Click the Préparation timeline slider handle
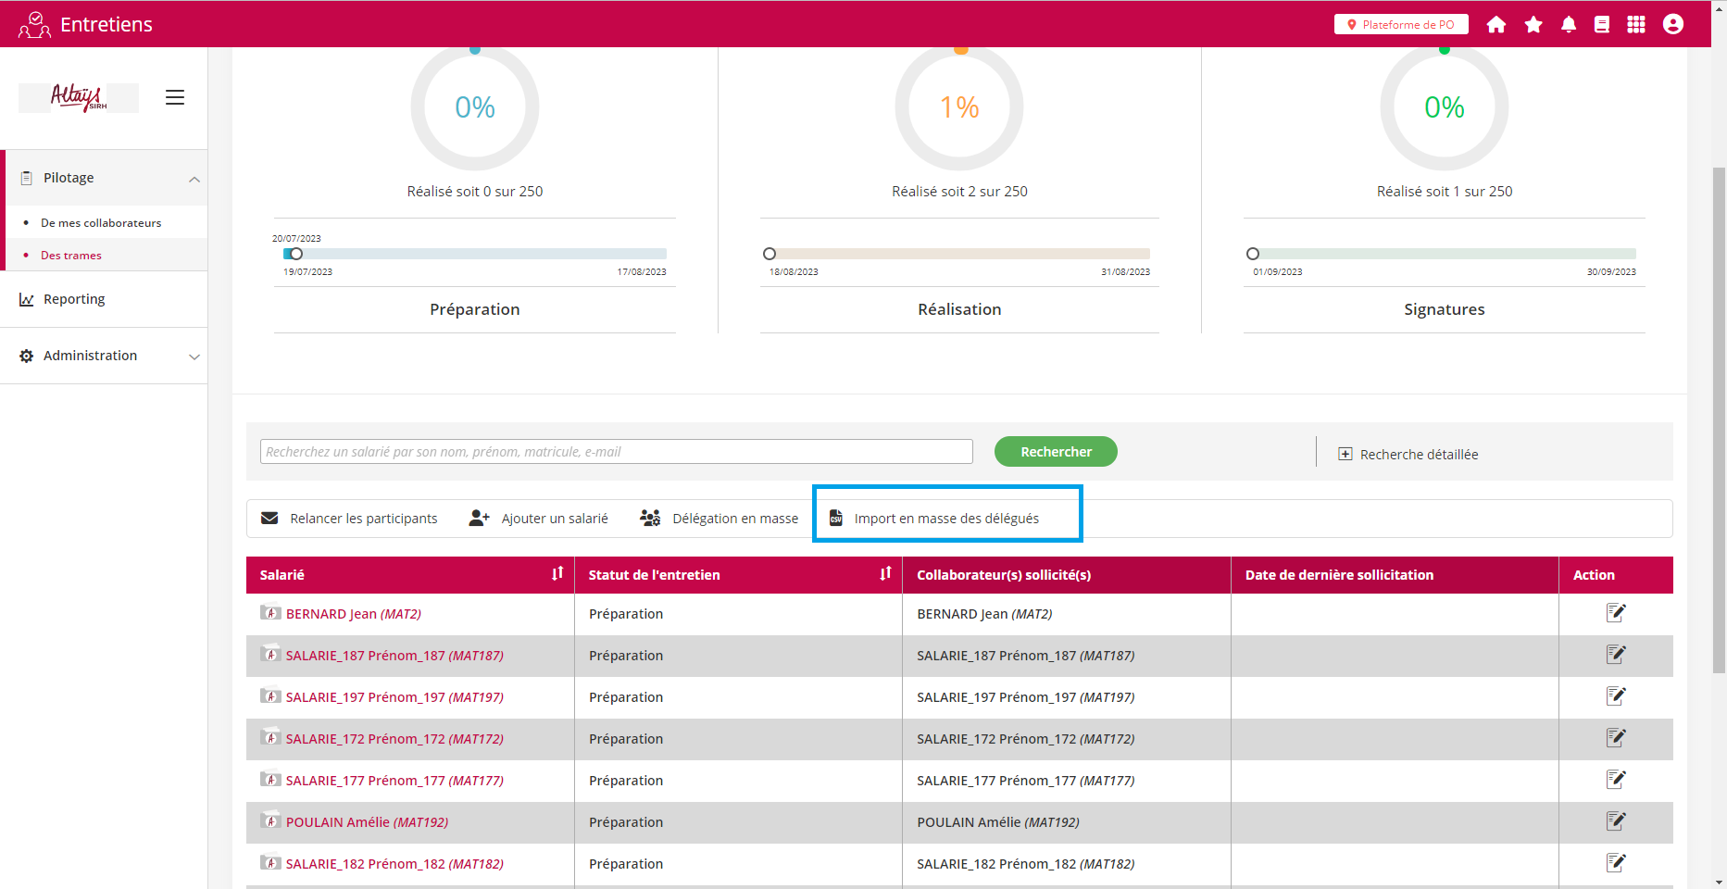The image size is (1727, 889). [x=296, y=254]
